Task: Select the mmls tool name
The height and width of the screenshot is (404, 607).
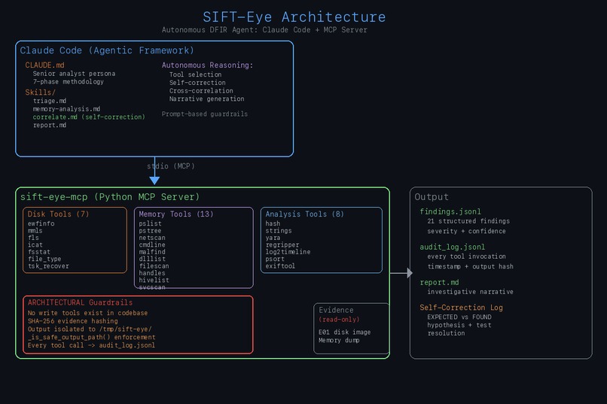Action: (x=35, y=230)
